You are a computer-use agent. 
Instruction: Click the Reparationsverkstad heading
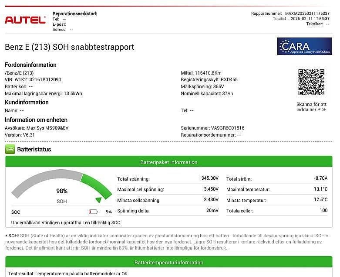[x=75, y=14]
